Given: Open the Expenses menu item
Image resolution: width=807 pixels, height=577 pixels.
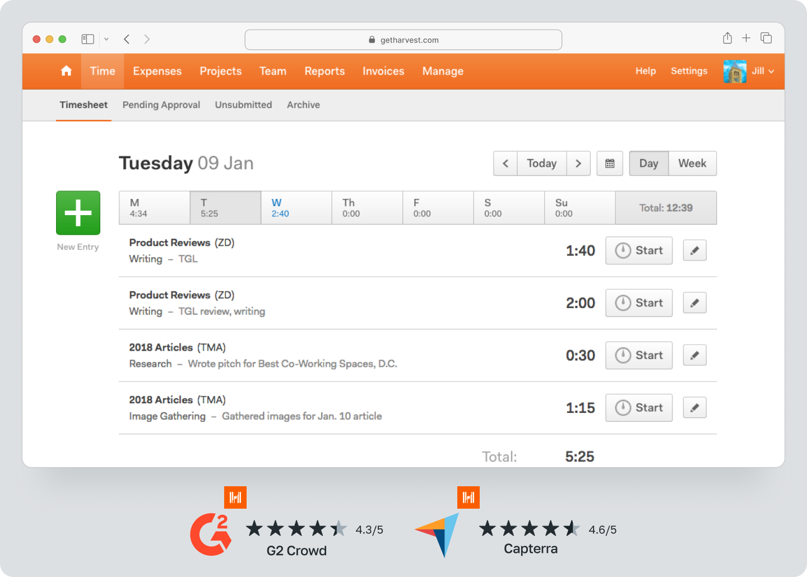Looking at the screenshot, I should [x=157, y=71].
